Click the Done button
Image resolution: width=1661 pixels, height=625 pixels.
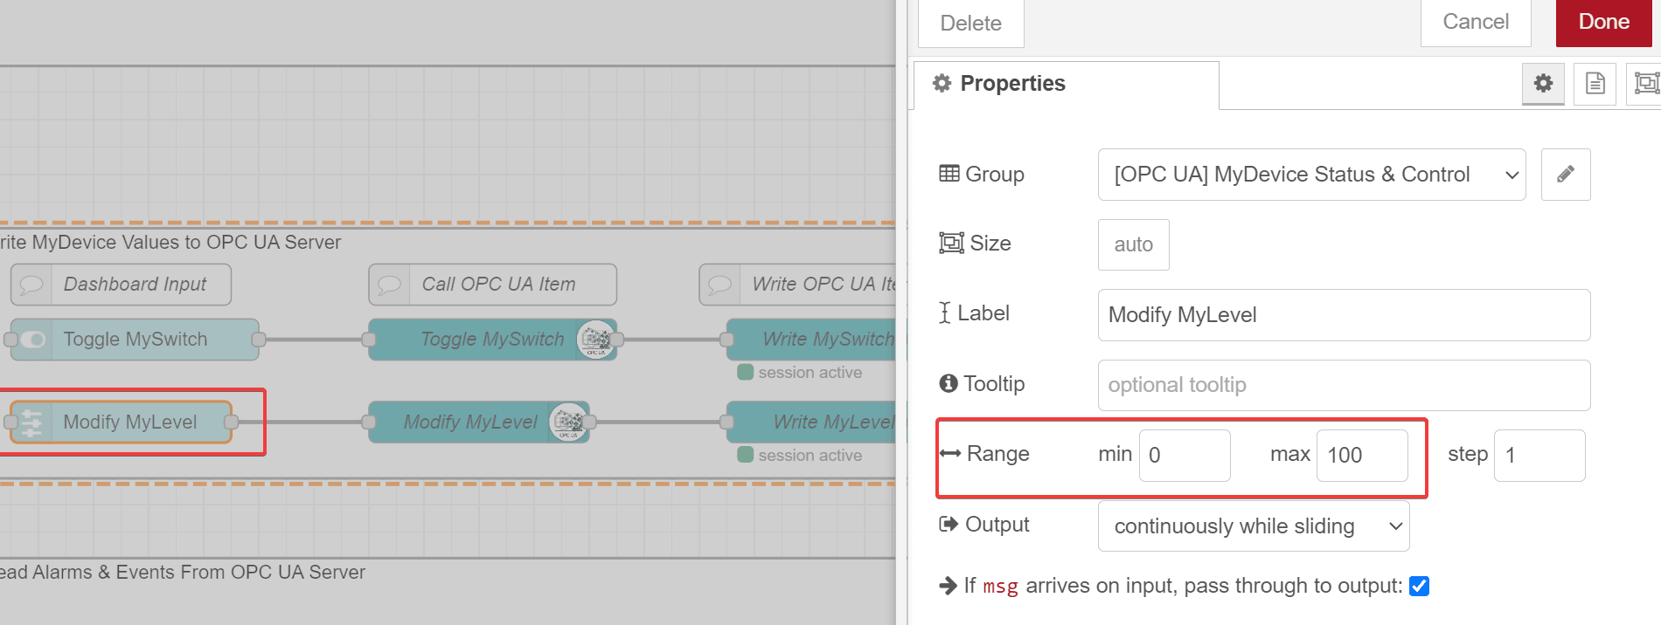(x=1603, y=22)
